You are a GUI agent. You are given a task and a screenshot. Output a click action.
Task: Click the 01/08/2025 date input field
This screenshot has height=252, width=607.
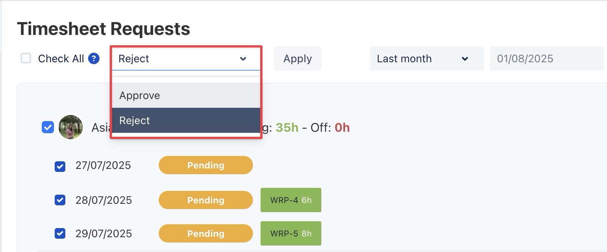[x=546, y=58]
